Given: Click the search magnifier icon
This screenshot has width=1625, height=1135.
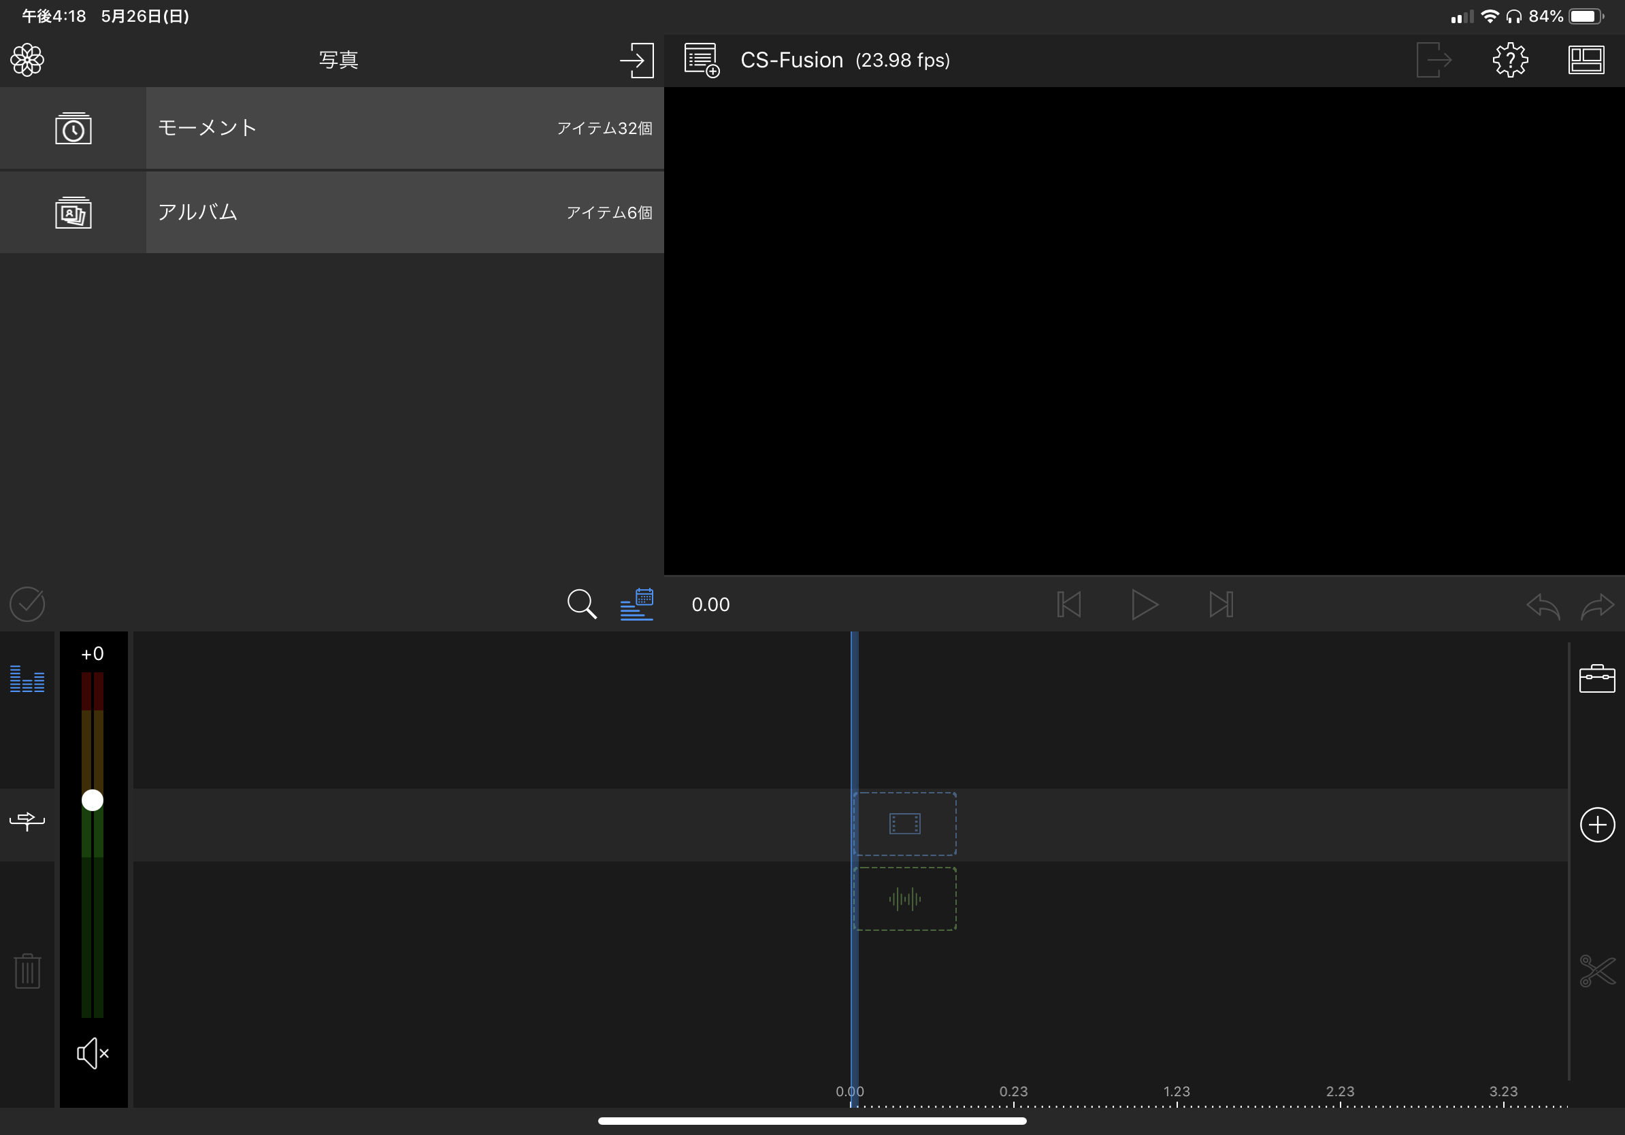Looking at the screenshot, I should coord(582,604).
